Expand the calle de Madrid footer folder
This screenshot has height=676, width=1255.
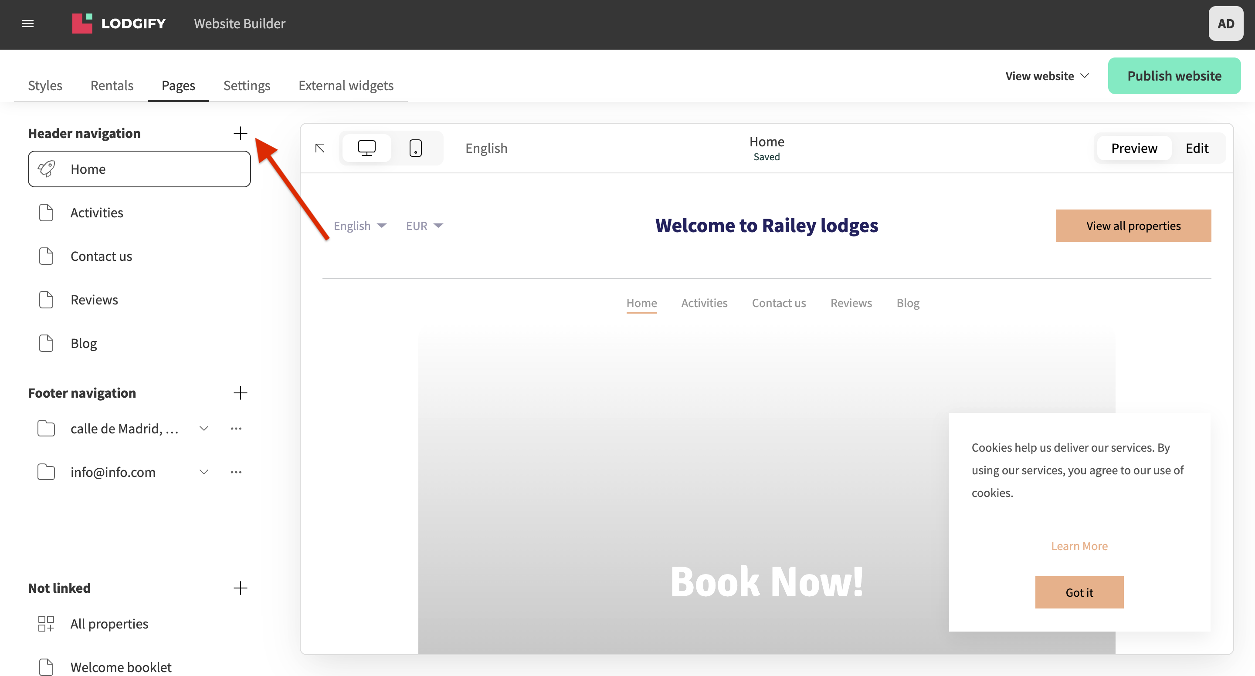[204, 429]
